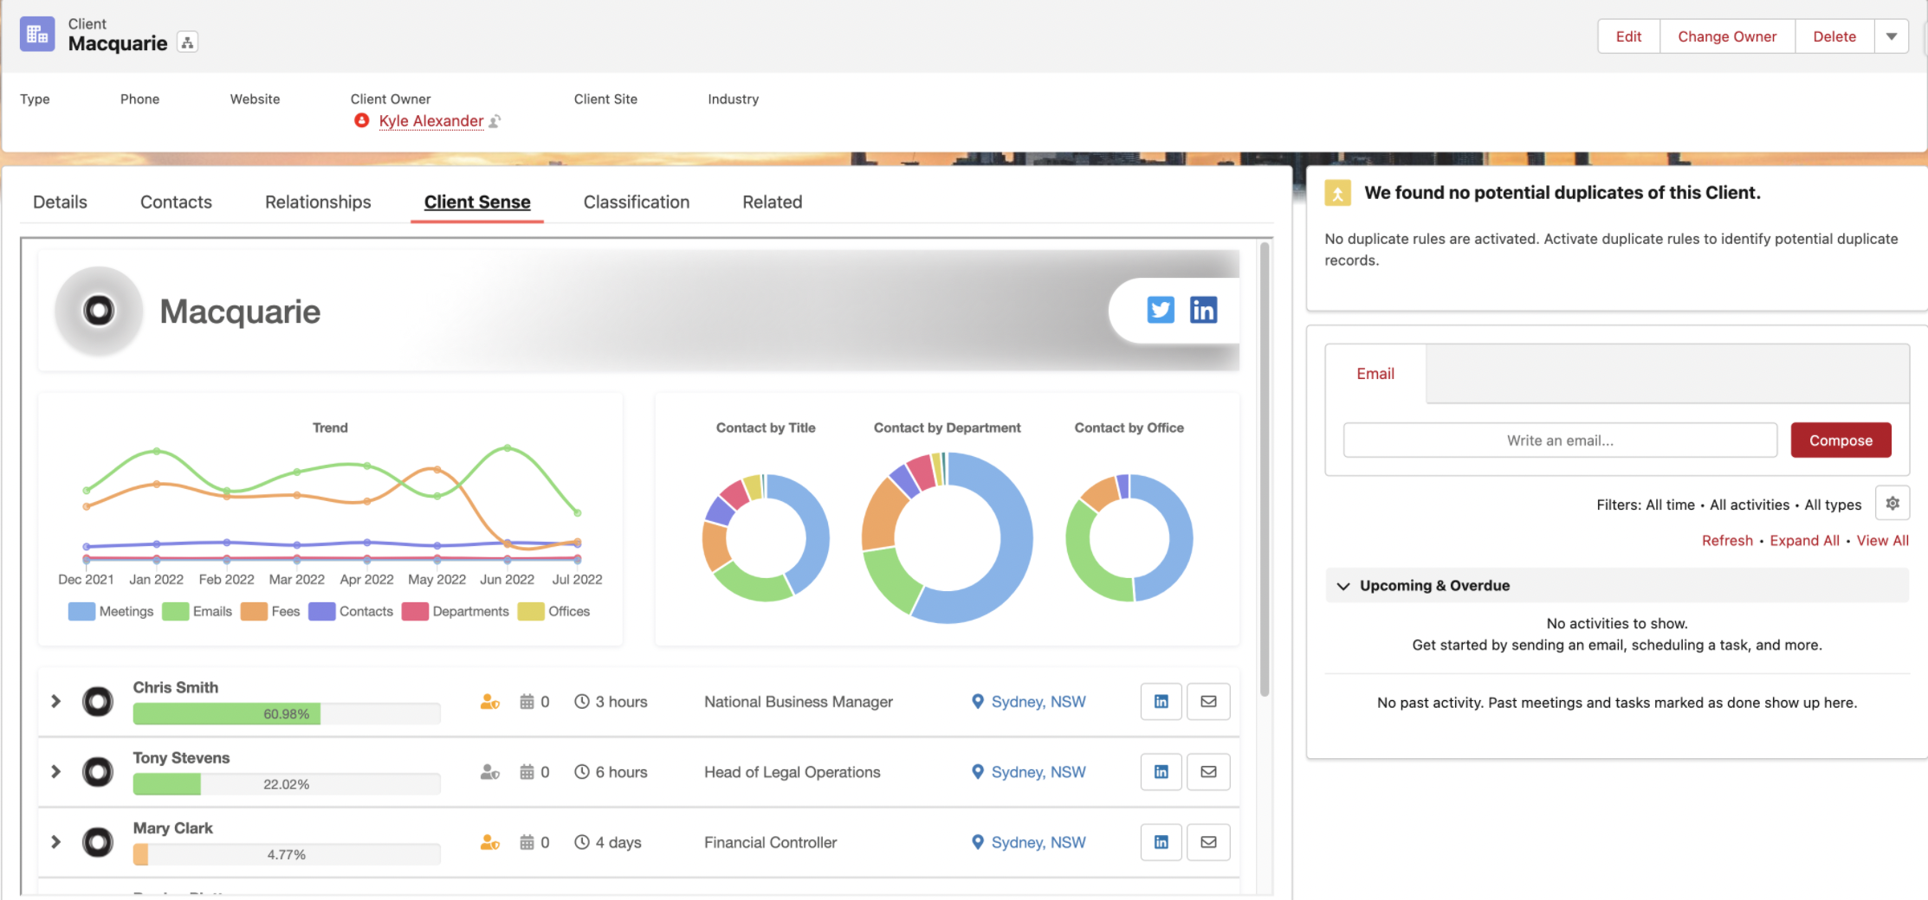Expand Mary Clark contact row
The height and width of the screenshot is (900, 1928).
(56, 841)
